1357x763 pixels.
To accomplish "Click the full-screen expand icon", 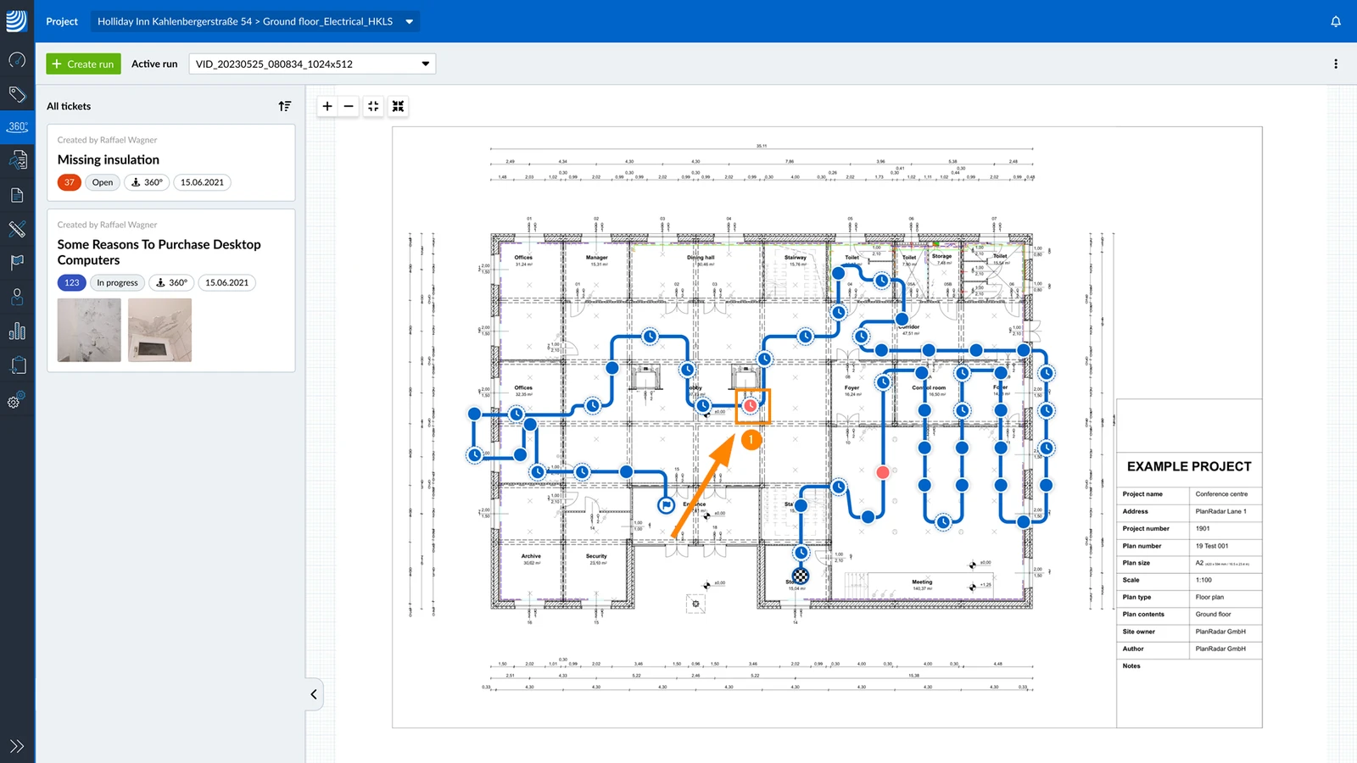I will click(398, 106).
